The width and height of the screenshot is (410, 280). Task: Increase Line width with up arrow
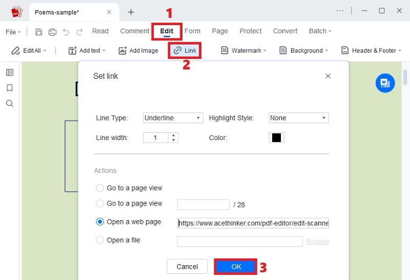tap(173, 135)
